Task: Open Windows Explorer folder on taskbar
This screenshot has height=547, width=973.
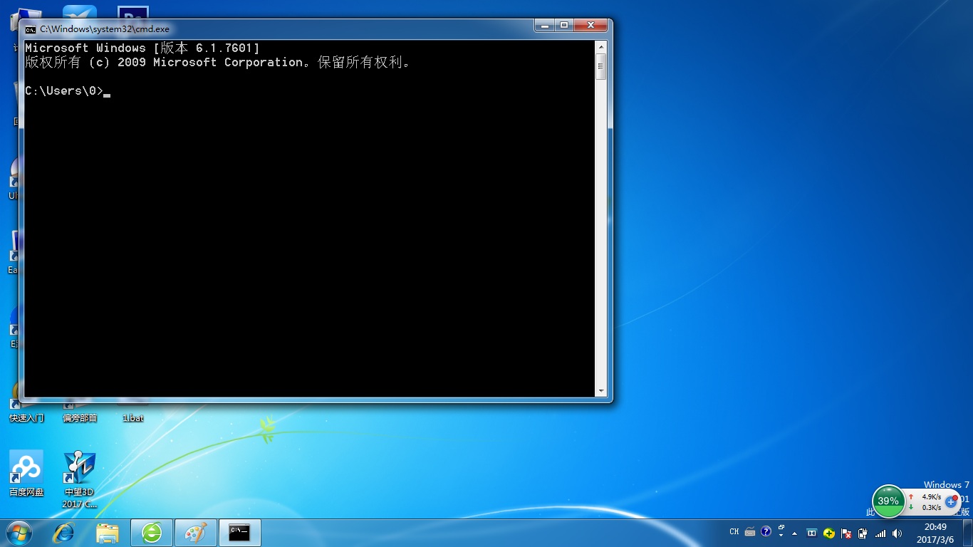Action: [108, 532]
